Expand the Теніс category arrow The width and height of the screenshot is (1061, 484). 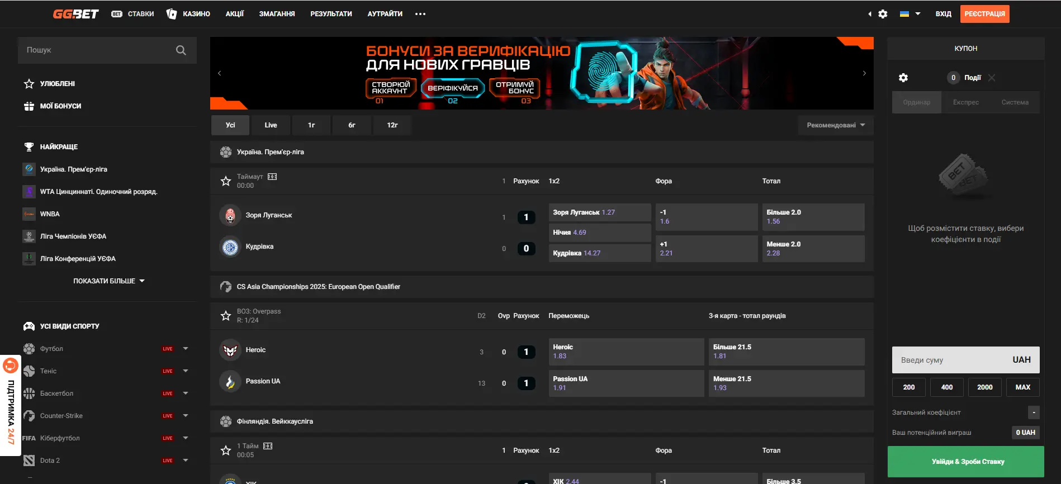(x=186, y=371)
